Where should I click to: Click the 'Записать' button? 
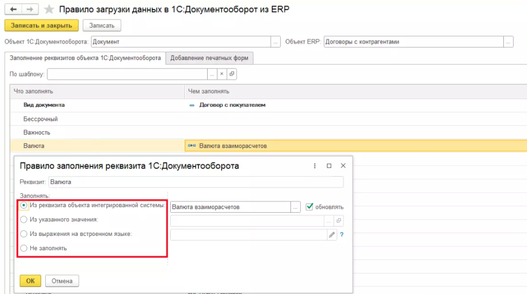click(102, 26)
